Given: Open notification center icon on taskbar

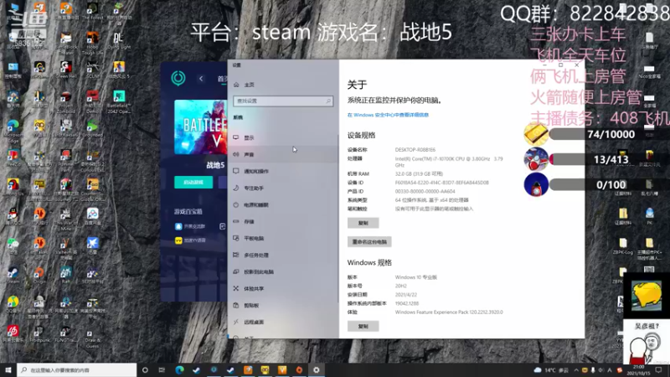Looking at the screenshot, I should pyautogui.click(x=659, y=370).
